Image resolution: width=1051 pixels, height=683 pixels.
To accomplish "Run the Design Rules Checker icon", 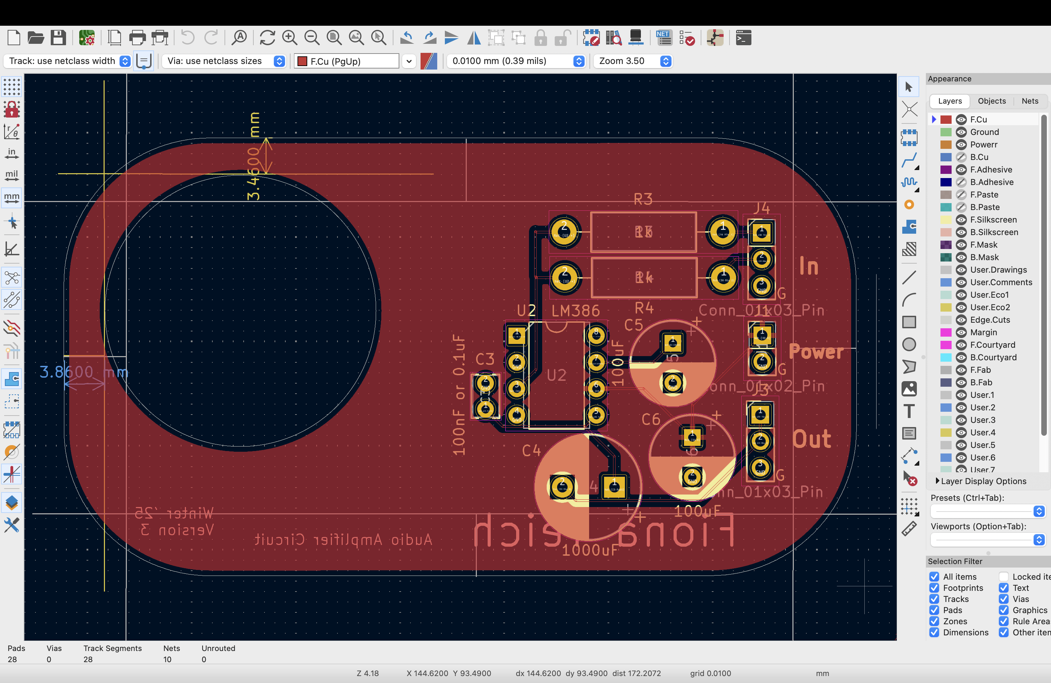I will pos(687,38).
